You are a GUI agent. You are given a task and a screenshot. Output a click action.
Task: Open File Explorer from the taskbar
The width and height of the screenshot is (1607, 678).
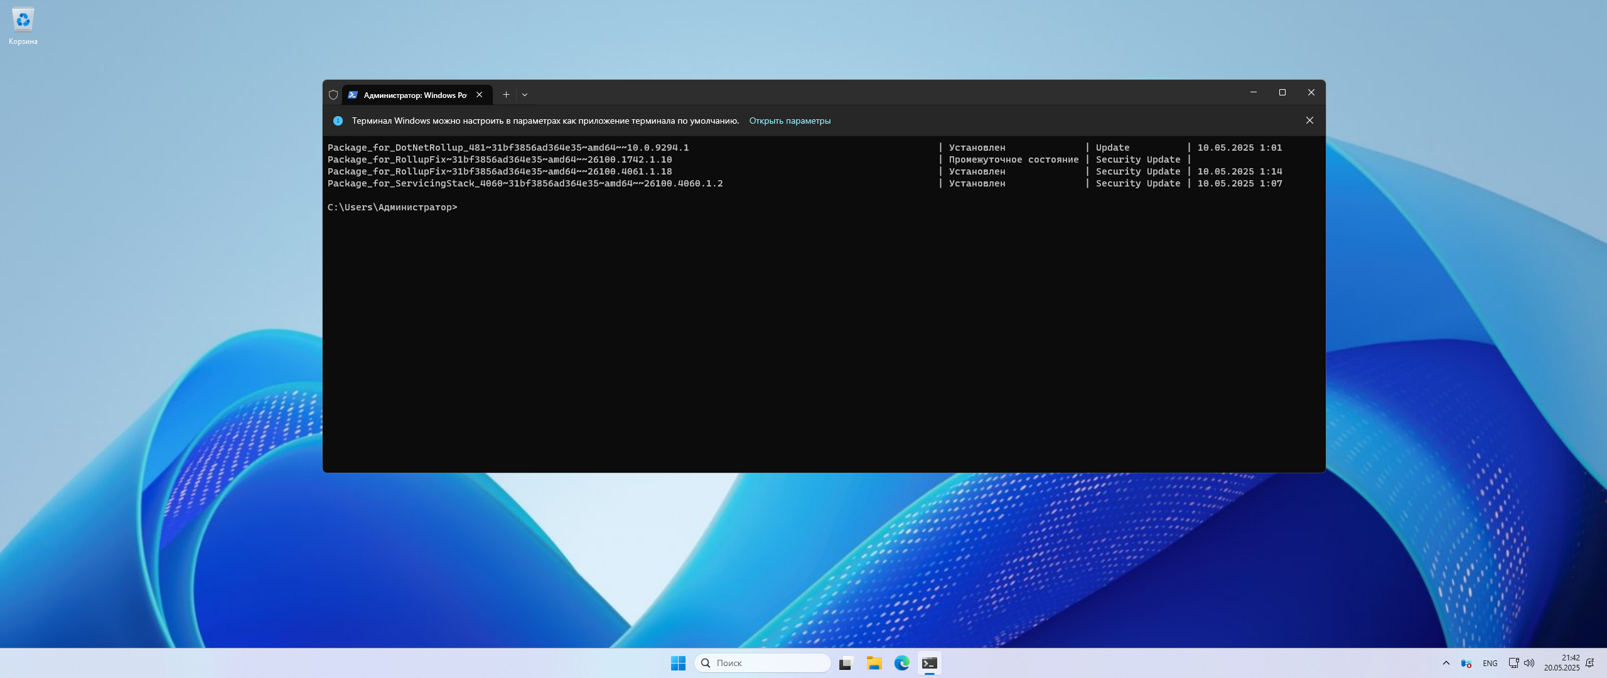pyautogui.click(x=874, y=663)
